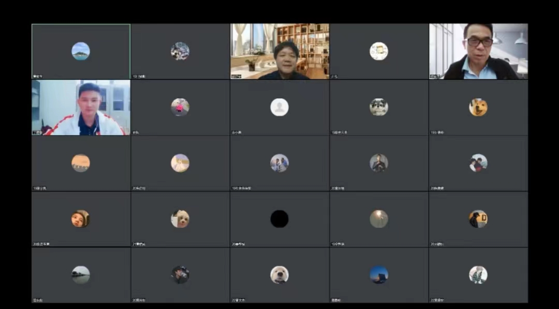Click the husky dog avatar
This screenshot has width=559, height=309.
pyautogui.click(x=379, y=107)
